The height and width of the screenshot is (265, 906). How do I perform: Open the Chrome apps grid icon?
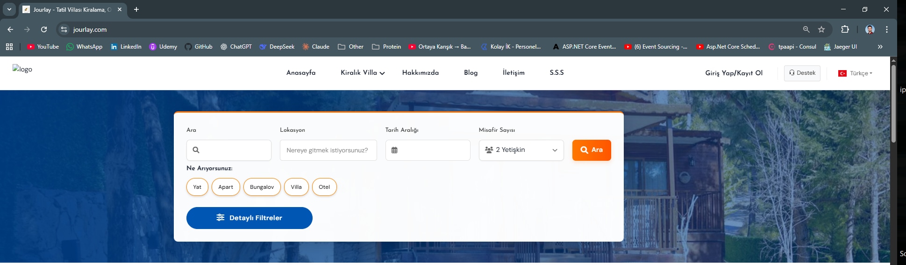click(9, 47)
